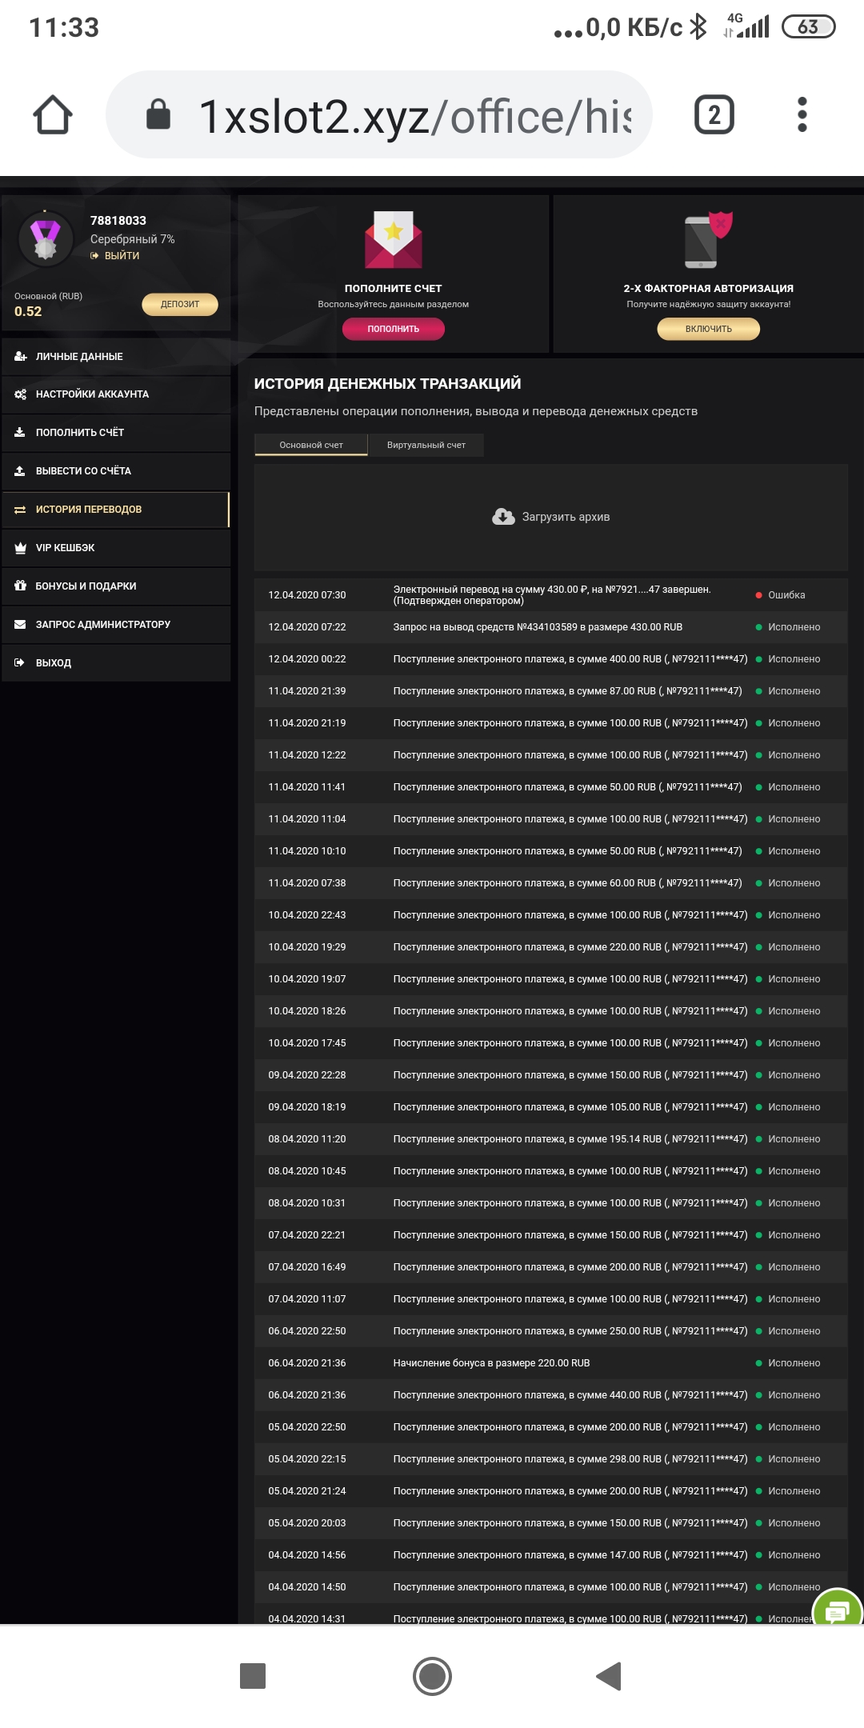
Task: Click the transfer arrows icon beside ИСТОРИЯ ПЕРЕВОДОВ
Action: [x=20, y=510]
